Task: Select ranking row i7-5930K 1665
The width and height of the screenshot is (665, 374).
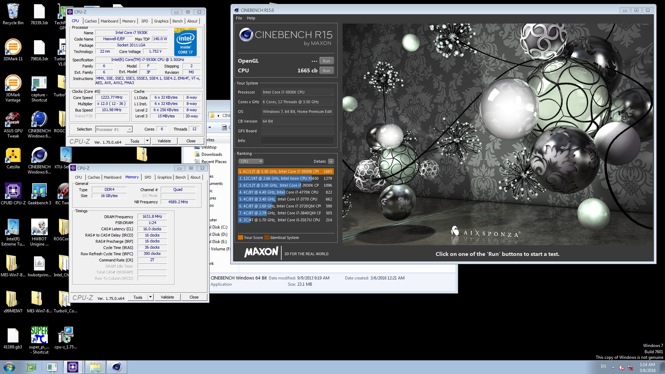Action: pyautogui.click(x=286, y=171)
